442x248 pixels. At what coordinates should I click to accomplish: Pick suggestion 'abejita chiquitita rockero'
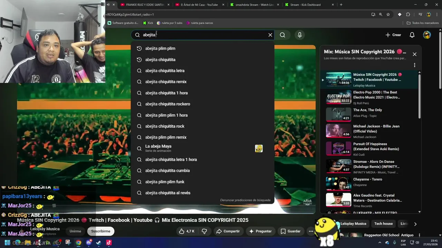pyautogui.click(x=203, y=104)
